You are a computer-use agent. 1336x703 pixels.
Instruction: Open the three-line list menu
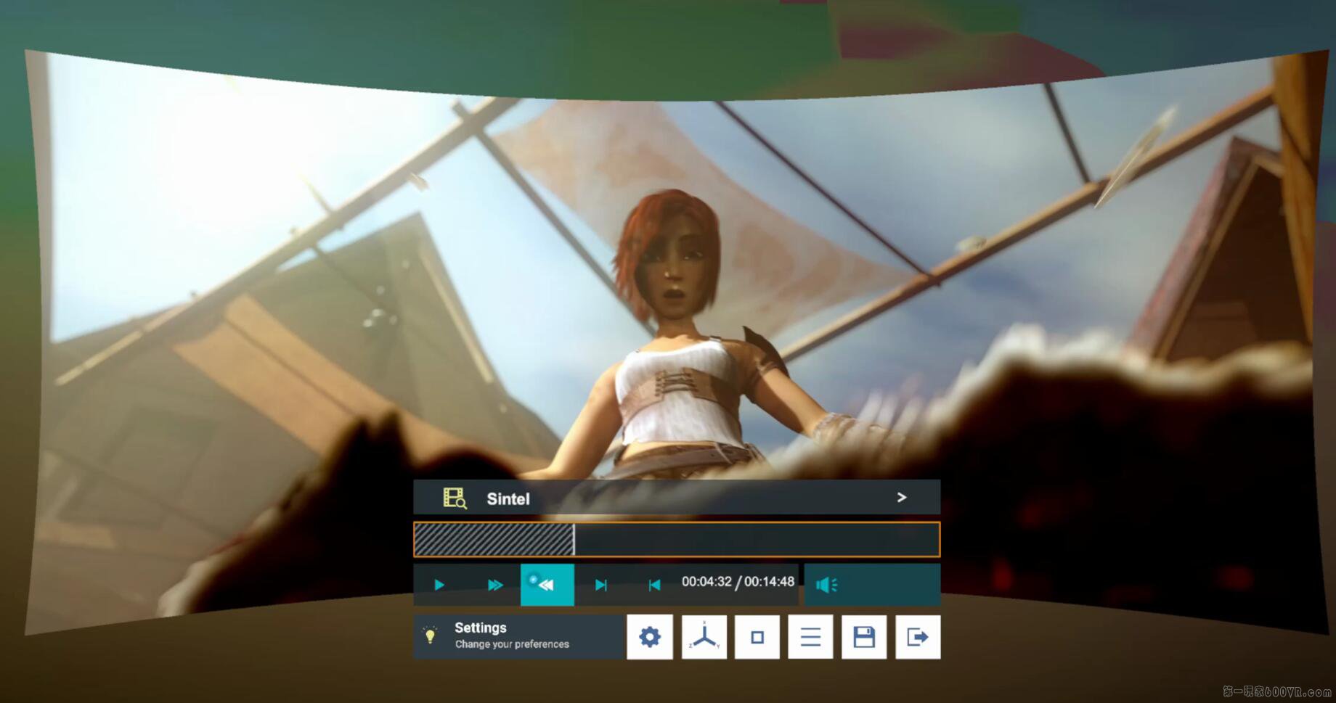(810, 637)
